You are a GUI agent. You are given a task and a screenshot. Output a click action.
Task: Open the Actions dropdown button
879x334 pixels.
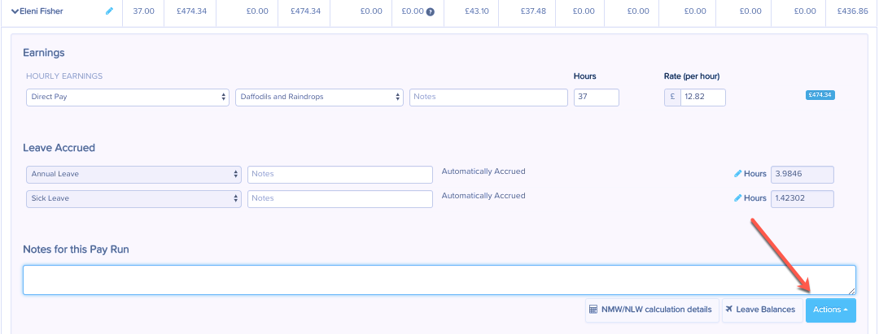831,310
